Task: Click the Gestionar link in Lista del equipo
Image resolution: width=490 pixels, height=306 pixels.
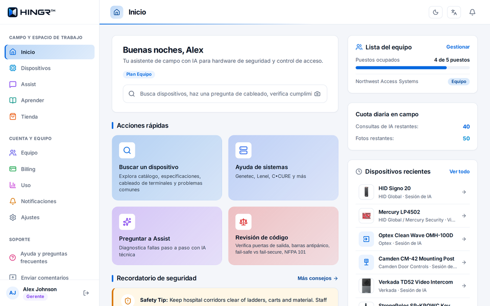Action: tap(458, 47)
